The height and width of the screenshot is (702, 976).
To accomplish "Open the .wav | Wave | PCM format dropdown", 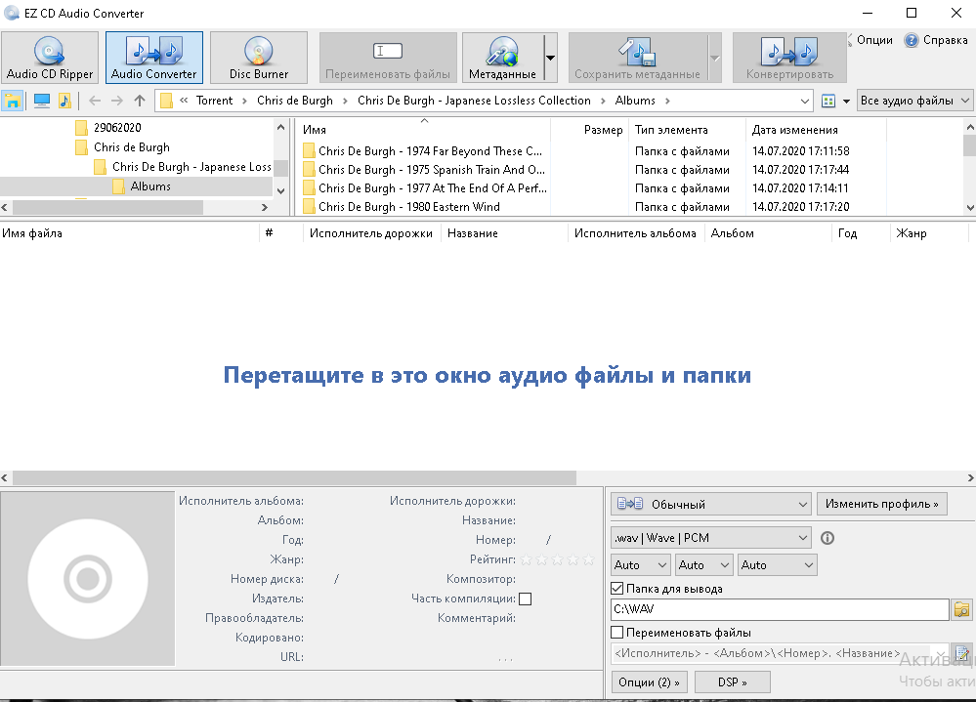I will point(711,538).
